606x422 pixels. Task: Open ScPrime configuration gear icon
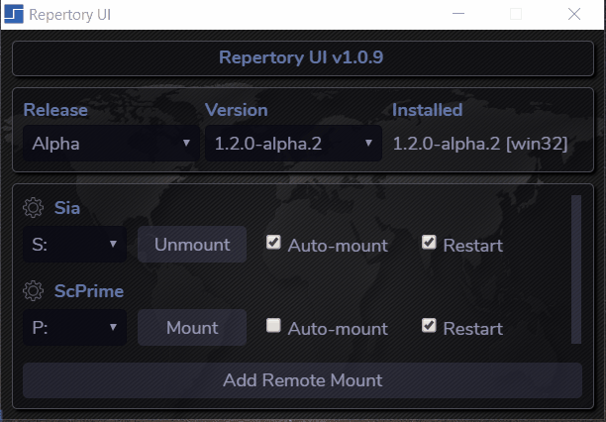click(33, 291)
